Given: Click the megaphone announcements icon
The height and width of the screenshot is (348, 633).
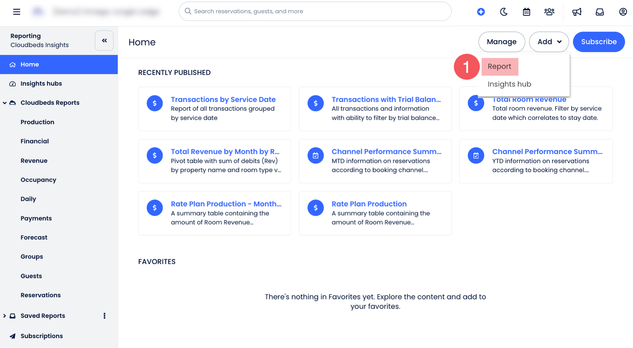Looking at the screenshot, I should [x=577, y=12].
